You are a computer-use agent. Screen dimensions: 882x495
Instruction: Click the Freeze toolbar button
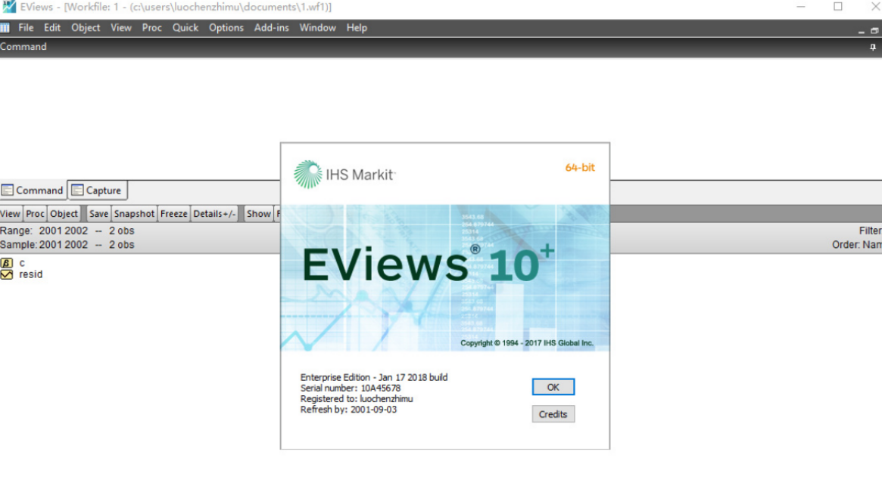click(x=174, y=214)
